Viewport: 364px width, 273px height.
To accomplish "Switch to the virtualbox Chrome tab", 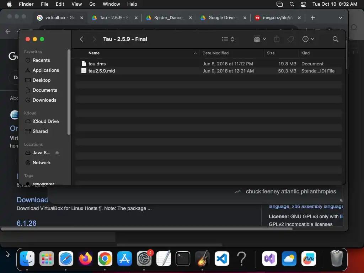I will click(60, 18).
